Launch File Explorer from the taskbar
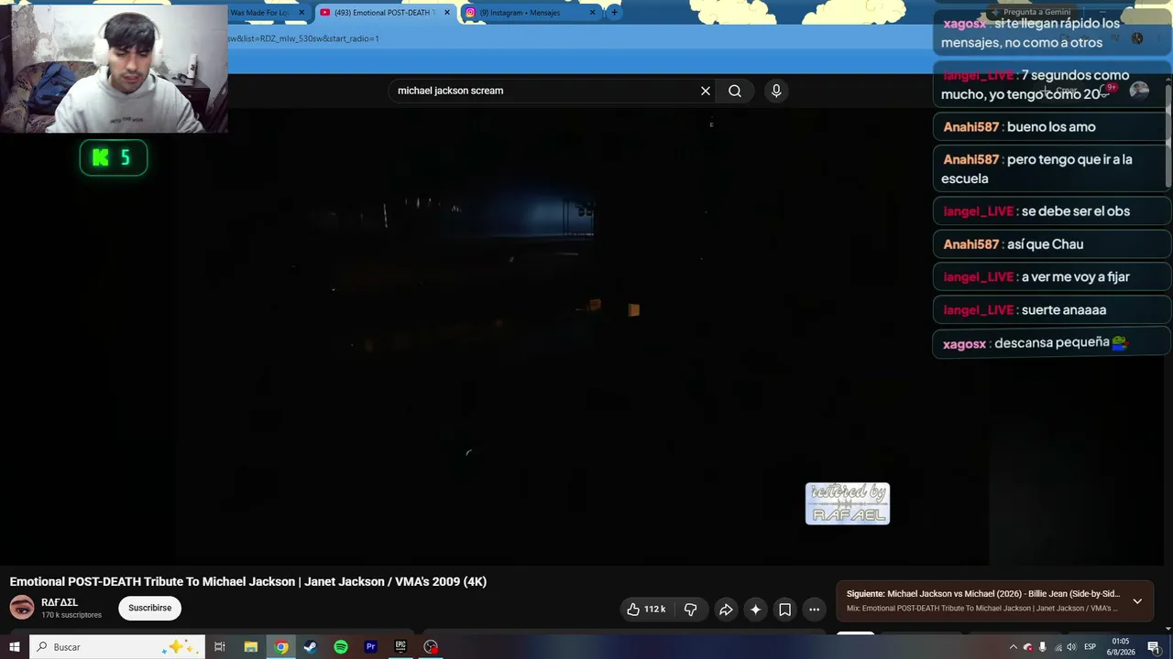The height and width of the screenshot is (659, 1173). coord(250,647)
